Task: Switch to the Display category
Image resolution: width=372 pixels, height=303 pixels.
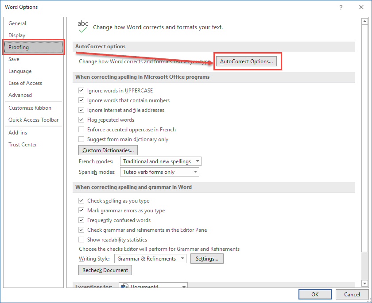Action: (x=17, y=35)
